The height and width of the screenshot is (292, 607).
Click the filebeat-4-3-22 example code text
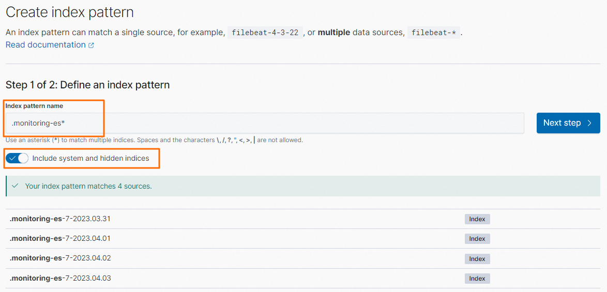[265, 33]
